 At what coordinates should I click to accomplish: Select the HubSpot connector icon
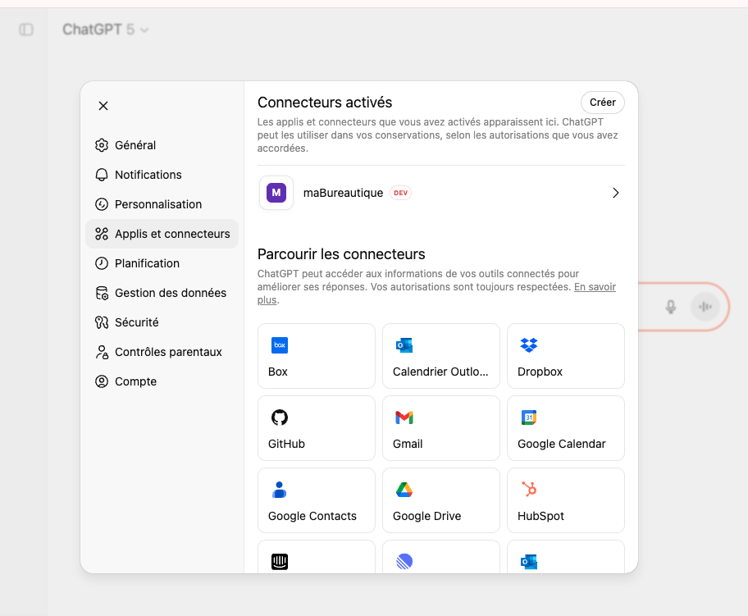point(529,490)
